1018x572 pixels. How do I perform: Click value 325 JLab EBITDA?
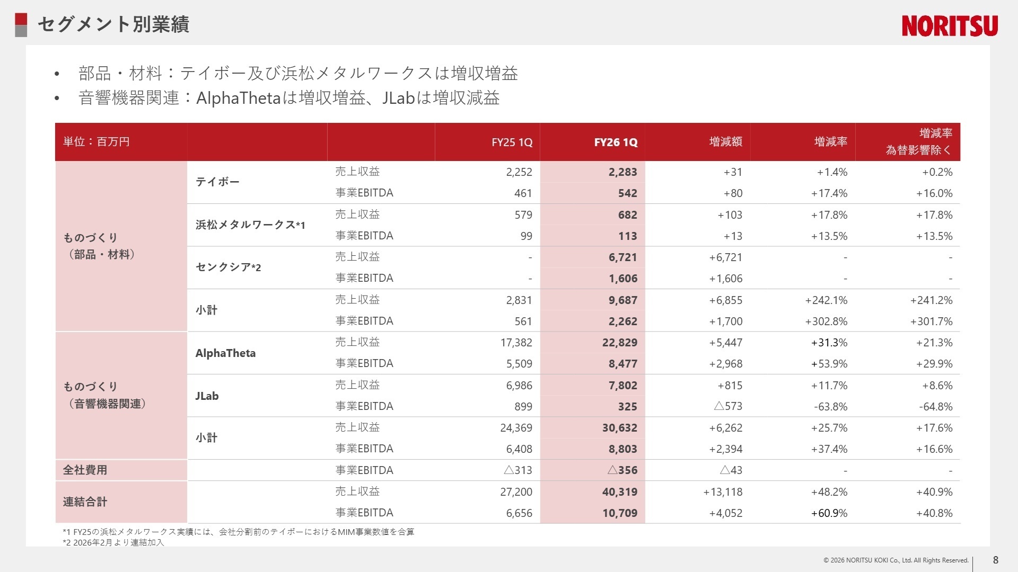click(627, 407)
